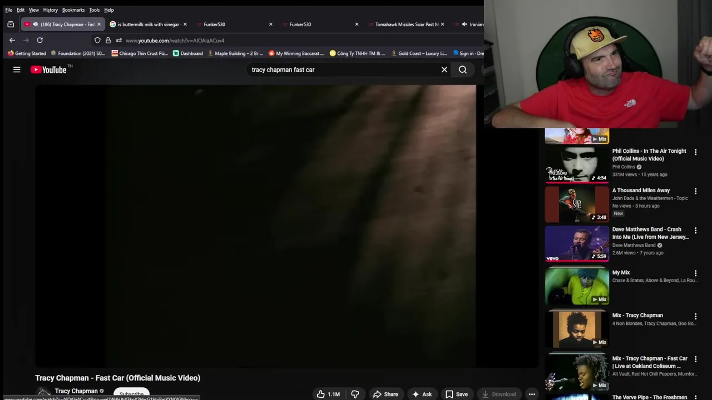Image resolution: width=712 pixels, height=400 pixels.
Task: Open the Foundation (2021) bookmark
Action: coord(78,53)
